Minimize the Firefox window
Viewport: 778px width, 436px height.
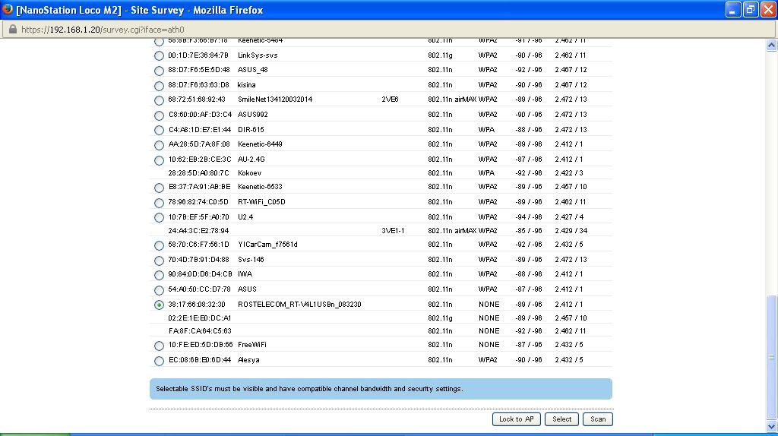(x=733, y=9)
